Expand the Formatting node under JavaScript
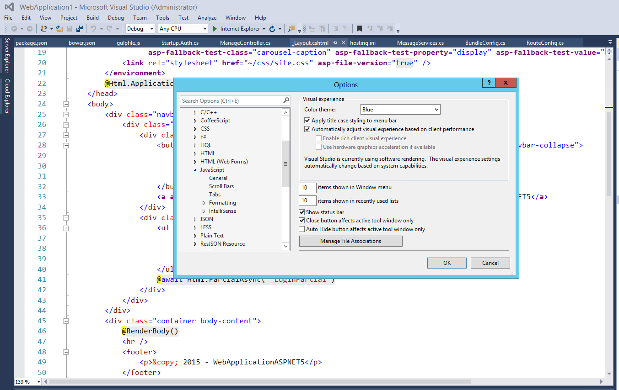Image resolution: width=619 pixels, height=390 pixels. [x=204, y=203]
